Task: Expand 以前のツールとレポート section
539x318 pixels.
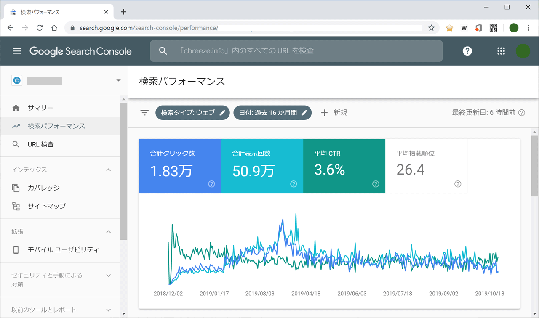Action: click(108, 310)
